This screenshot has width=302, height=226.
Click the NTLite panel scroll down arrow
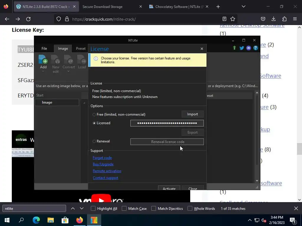(257, 181)
